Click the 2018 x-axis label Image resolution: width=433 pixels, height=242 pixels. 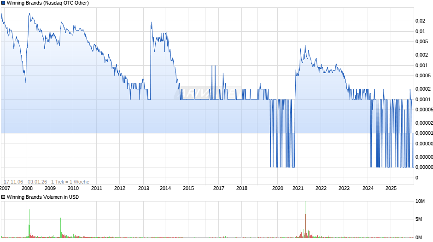(242, 188)
